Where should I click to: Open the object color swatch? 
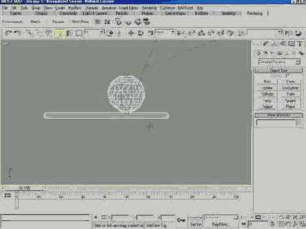click(x=299, y=123)
